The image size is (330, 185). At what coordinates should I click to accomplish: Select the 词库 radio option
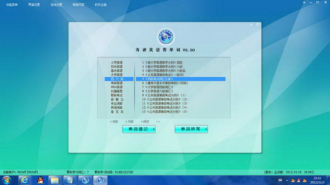(114, 121)
